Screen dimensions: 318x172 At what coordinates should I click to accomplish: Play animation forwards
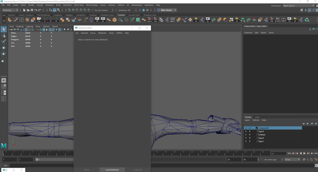304,153
